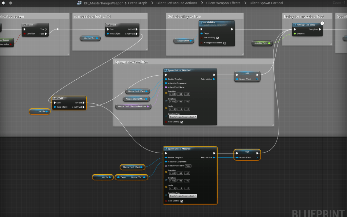Open Client Weapon Effects breadcrumb item
Screen dimensions: 347x217
click(223, 3)
